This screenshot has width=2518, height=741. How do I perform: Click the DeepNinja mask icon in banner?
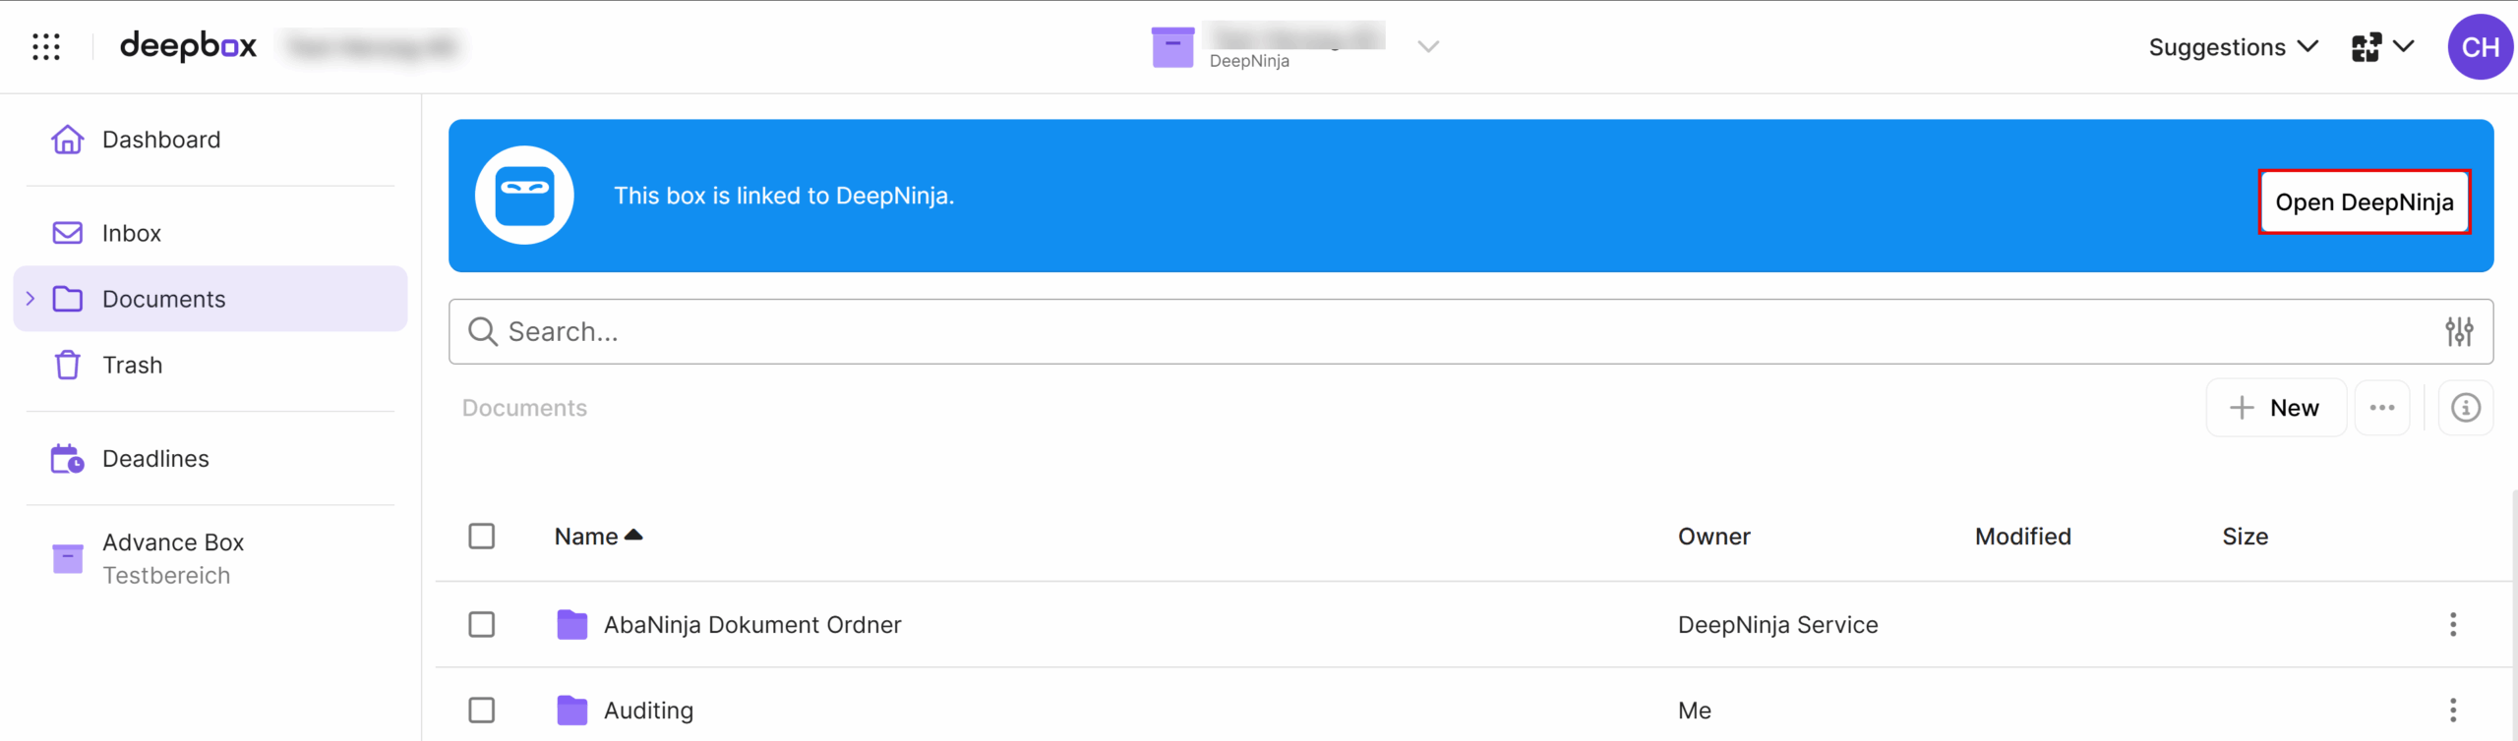524,195
